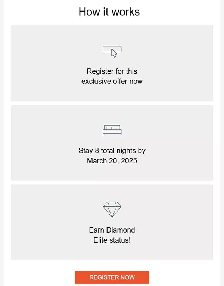Viewport: 224px width, 286px height.
Task: Click the "exclusive offer now" text line
Action: coord(112,82)
